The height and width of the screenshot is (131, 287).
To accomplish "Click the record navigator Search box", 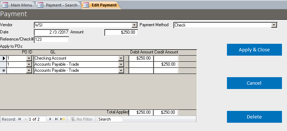I will 110,119.
